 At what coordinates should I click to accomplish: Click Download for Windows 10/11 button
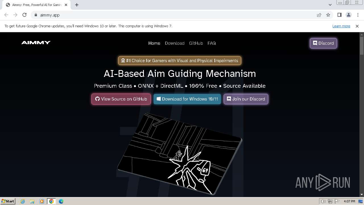point(187,99)
